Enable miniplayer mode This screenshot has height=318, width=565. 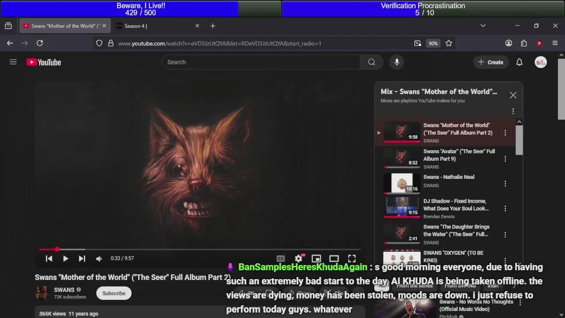pos(316,258)
